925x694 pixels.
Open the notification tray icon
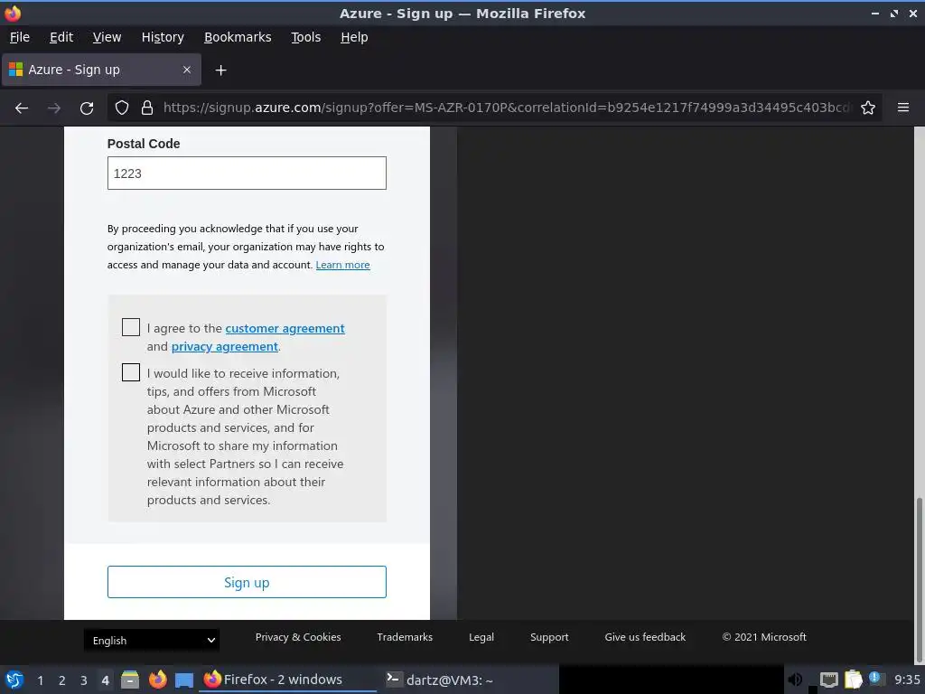coord(875,679)
